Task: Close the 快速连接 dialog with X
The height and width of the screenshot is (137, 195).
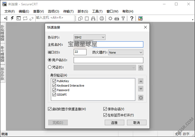Action: pyautogui.click(x=145, y=27)
